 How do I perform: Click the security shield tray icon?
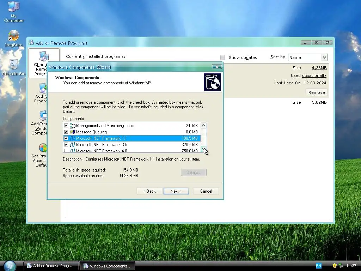335,266
